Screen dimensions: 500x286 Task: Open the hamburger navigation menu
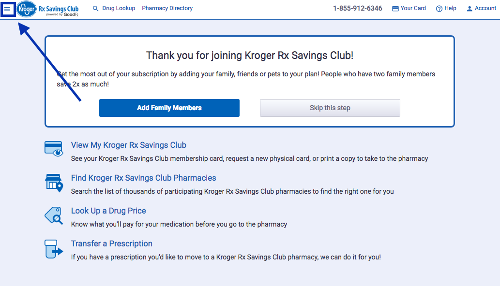8,9
